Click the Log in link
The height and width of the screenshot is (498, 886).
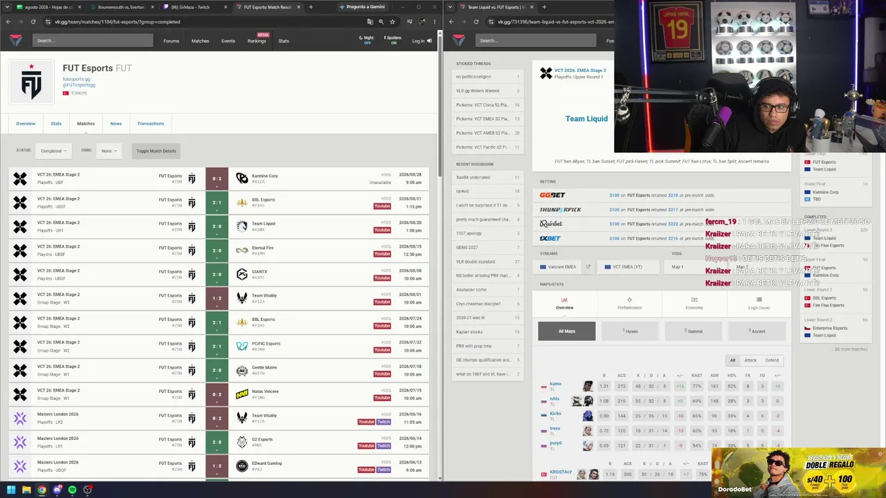[422, 41]
